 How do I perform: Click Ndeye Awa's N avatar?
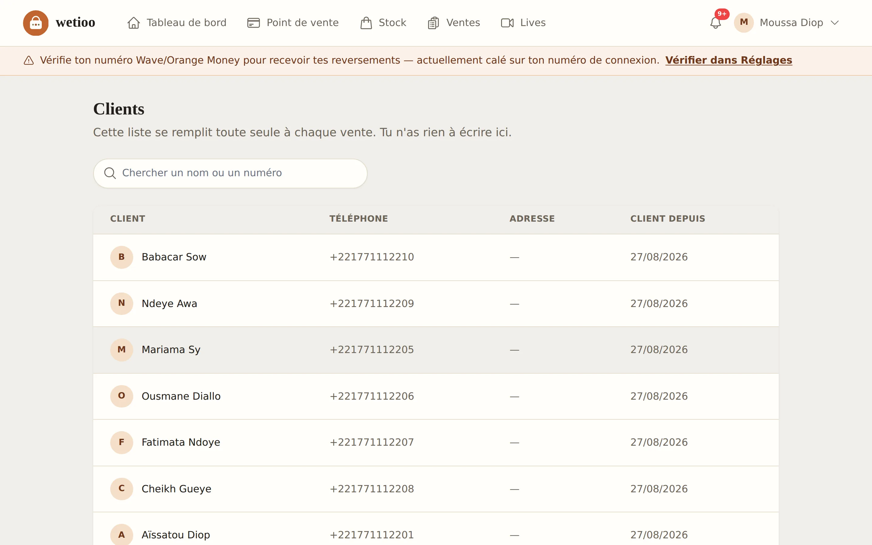tap(121, 303)
